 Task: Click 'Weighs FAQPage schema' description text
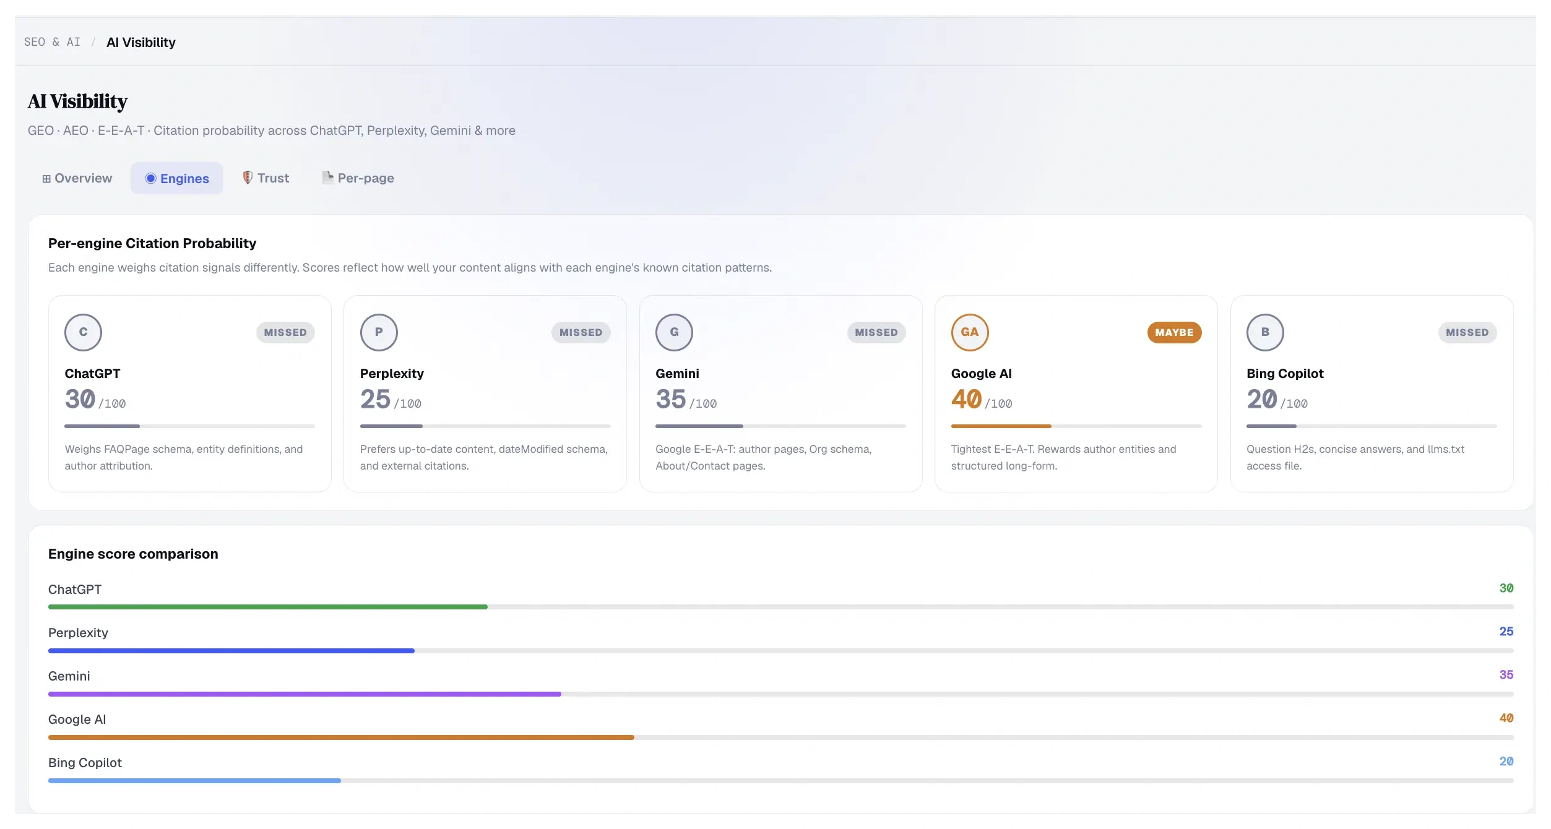click(x=184, y=457)
